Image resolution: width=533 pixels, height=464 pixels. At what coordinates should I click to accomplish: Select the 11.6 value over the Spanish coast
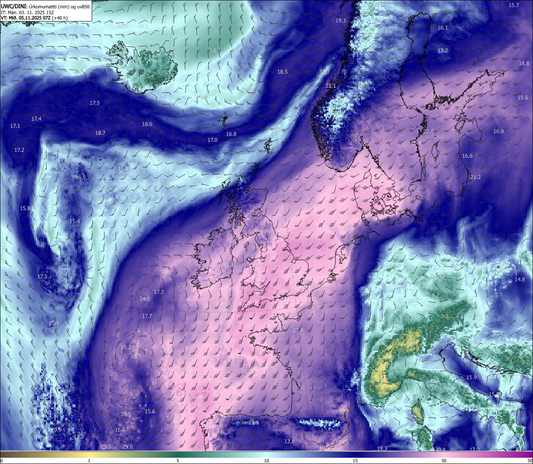coord(253,423)
